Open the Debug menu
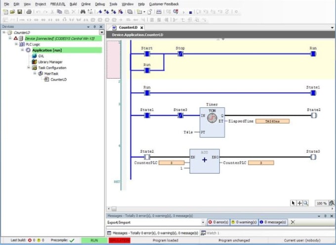The image size is (336, 245). 100,4
